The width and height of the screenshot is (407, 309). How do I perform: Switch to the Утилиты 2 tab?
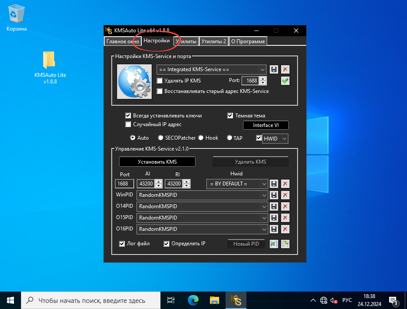[214, 41]
